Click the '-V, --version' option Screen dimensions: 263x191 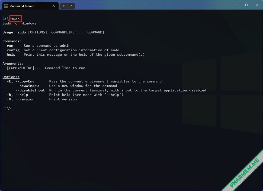click(x=20, y=99)
